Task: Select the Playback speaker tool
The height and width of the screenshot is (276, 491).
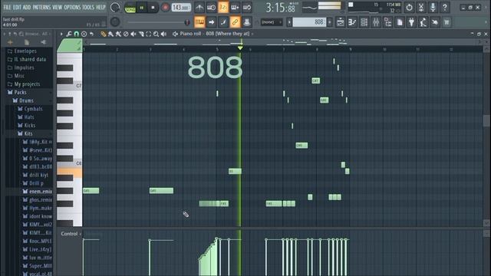Action: click(163, 34)
